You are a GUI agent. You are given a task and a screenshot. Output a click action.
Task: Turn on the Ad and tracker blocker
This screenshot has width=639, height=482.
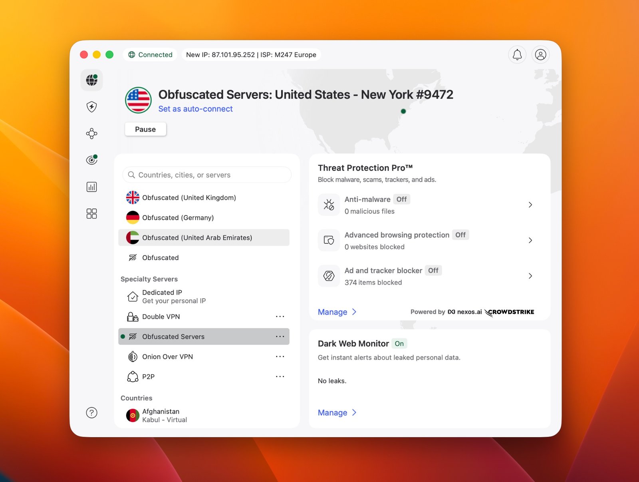click(433, 271)
